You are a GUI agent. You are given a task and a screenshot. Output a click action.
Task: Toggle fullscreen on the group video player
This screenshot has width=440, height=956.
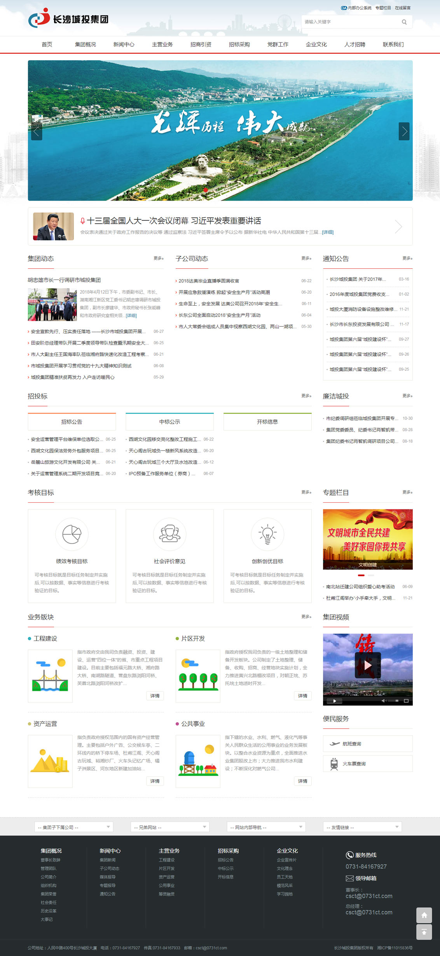point(406,701)
